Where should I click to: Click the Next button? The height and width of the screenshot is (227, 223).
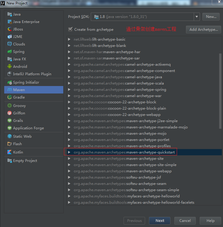click(x=160, y=221)
